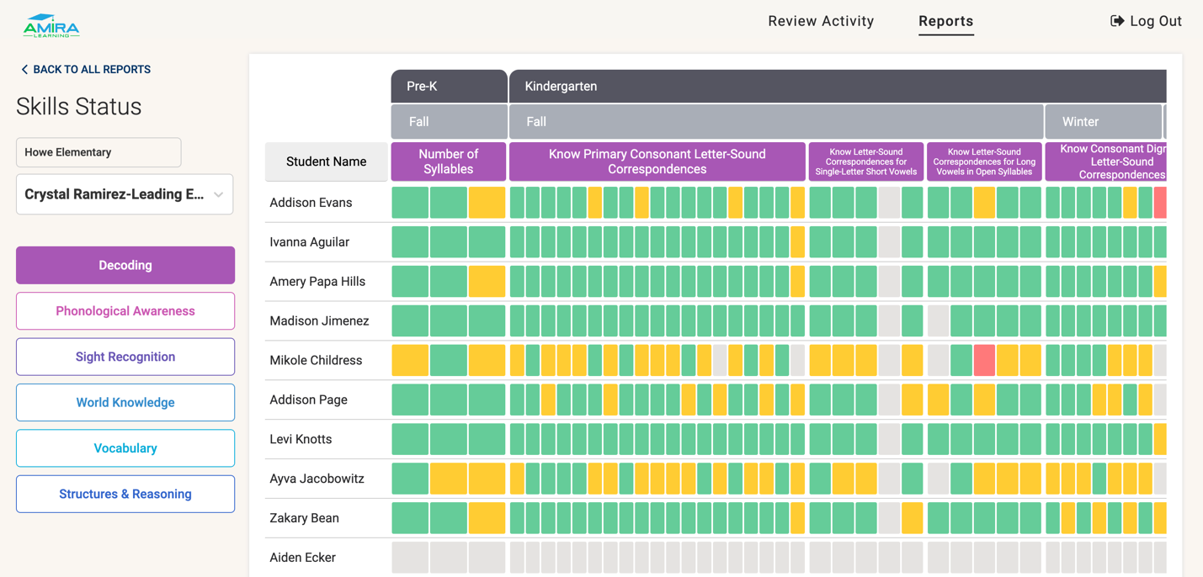Click the Howe Elementary school field
1203x577 pixels.
(98, 152)
